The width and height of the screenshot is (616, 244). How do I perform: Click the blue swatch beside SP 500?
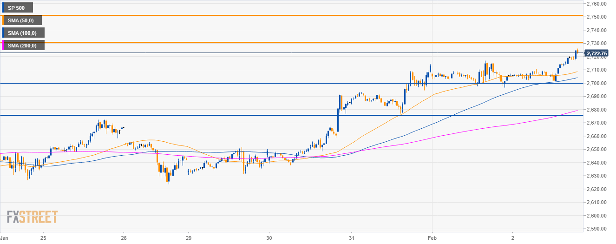point(3,8)
